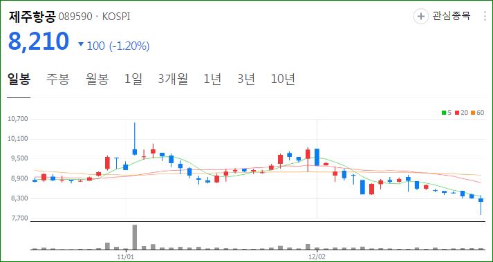Click the 12/02 date axis label
Image resolution: width=493 pixels, height=262 pixels.
317,256
